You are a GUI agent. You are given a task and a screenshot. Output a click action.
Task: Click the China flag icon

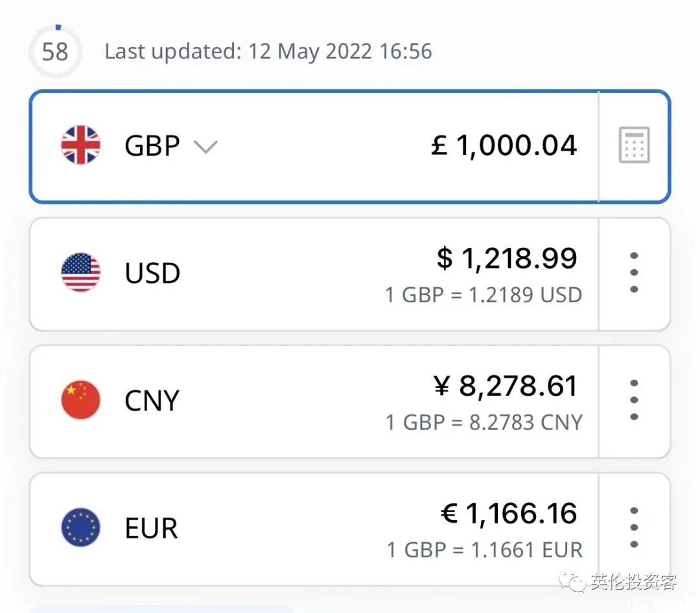[81, 400]
